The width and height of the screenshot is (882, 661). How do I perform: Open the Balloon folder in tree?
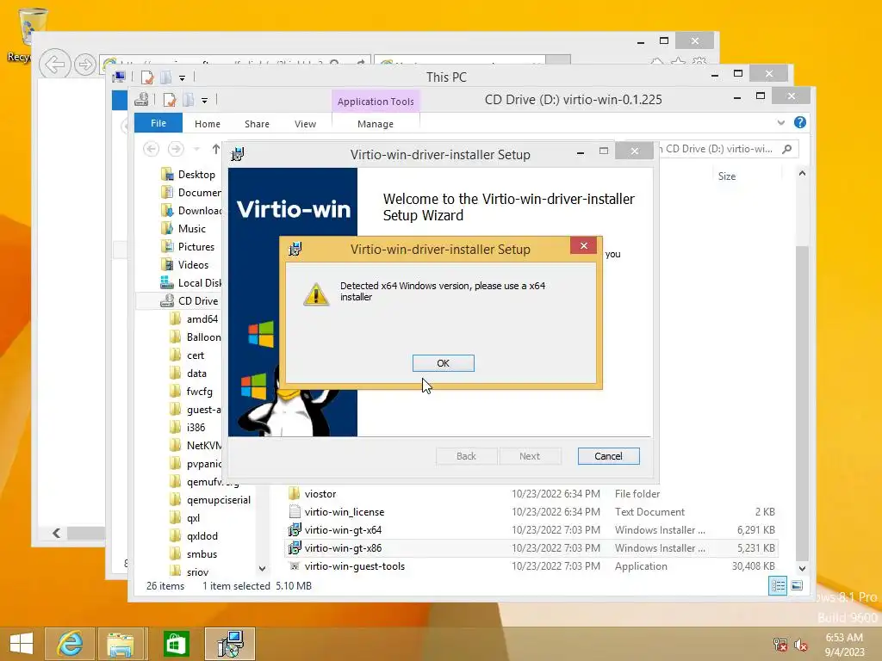(196, 337)
